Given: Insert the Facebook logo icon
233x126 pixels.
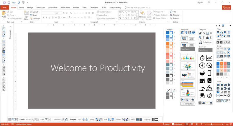Looking at the screenshot, I should coord(202,65).
